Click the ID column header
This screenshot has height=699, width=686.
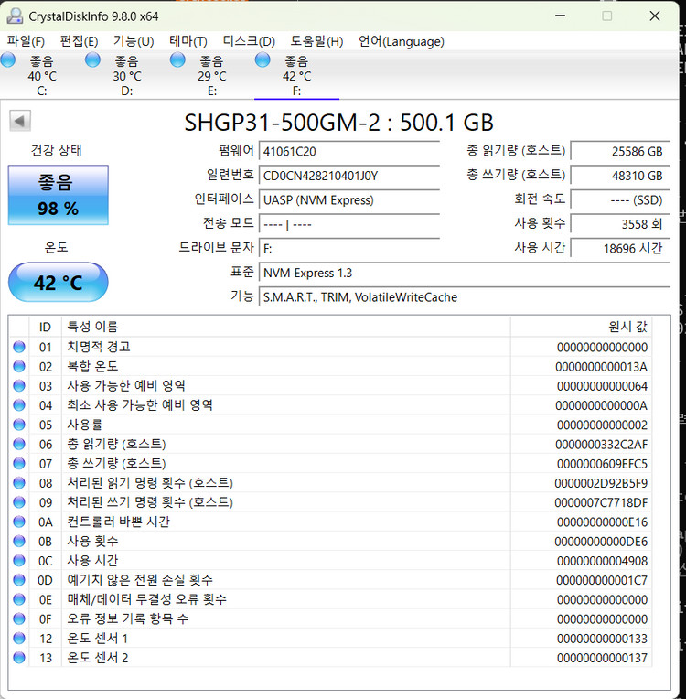click(x=46, y=328)
